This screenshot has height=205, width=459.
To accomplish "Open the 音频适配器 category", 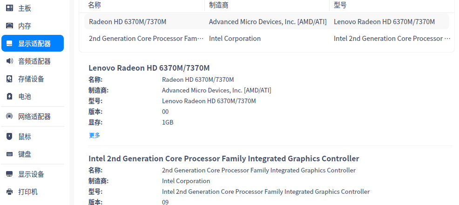I will coord(34,61).
